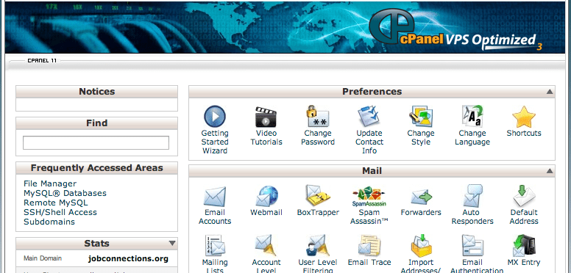Screen dimensions: 571x273
Task: Open the SSH/Shell Access link
Action: (x=60, y=212)
